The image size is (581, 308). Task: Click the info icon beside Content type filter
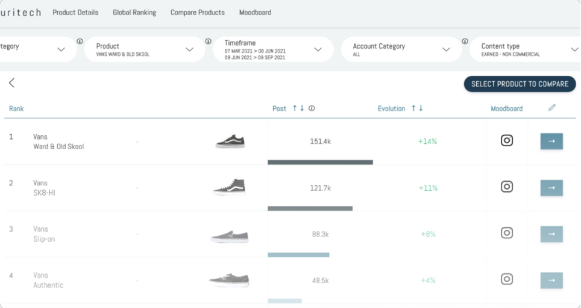click(465, 42)
